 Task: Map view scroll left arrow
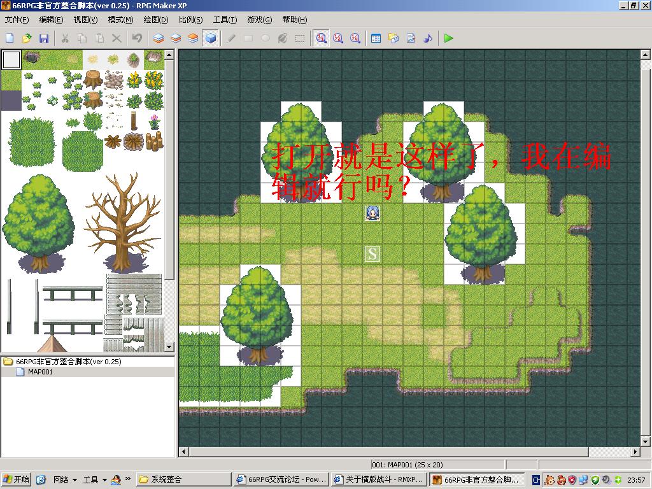tap(184, 451)
